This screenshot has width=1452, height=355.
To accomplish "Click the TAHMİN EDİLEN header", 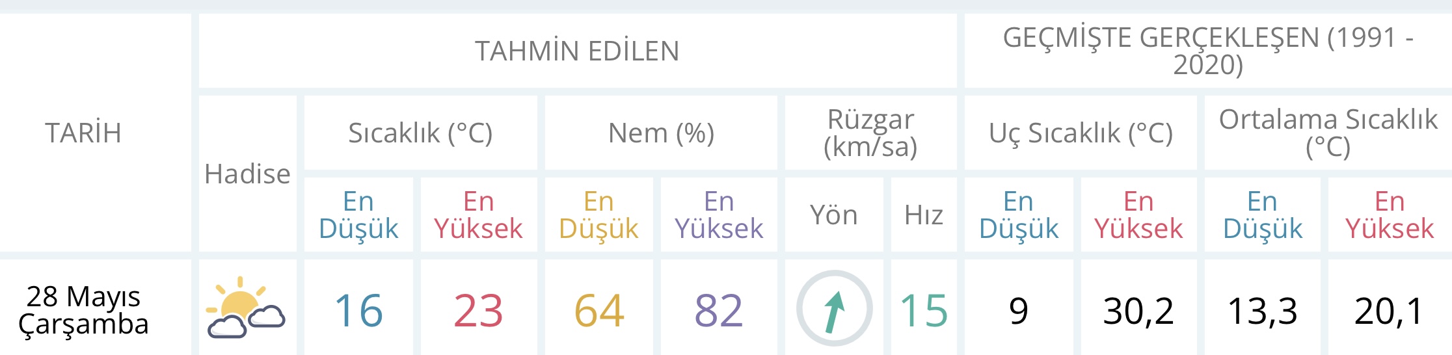I will click(x=577, y=51).
